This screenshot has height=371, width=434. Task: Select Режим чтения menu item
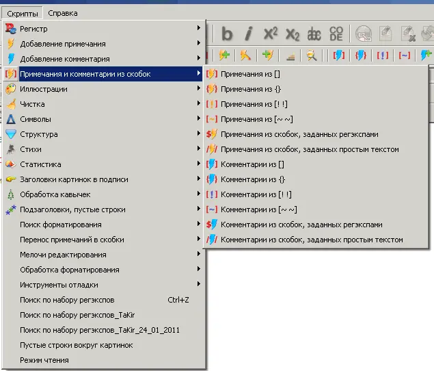click(x=44, y=360)
